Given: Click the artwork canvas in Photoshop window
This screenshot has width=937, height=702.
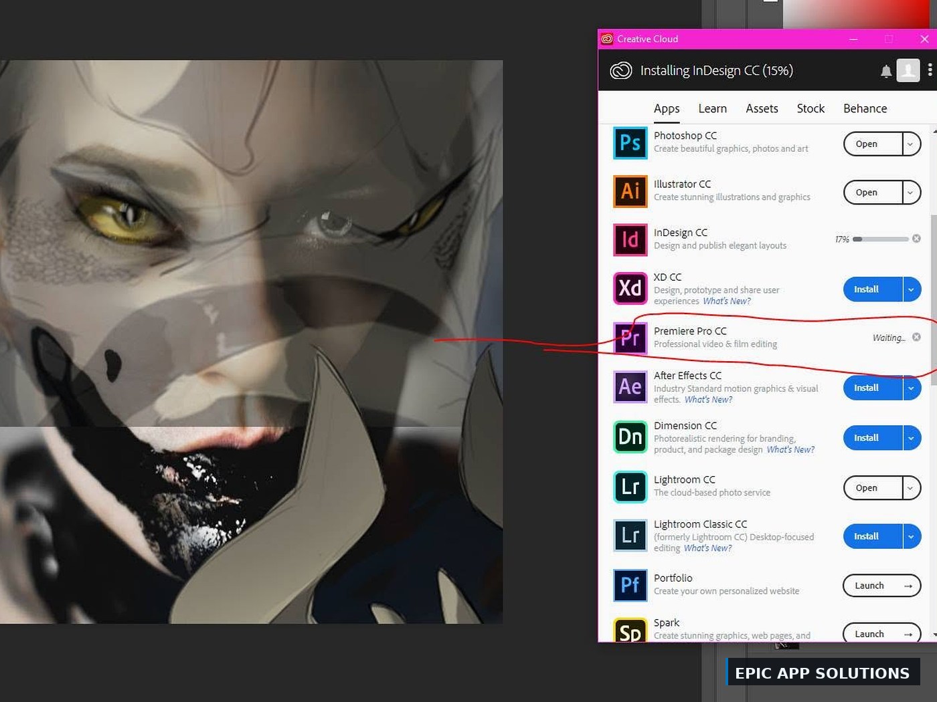Looking at the screenshot, I should [x=251, y=342].
